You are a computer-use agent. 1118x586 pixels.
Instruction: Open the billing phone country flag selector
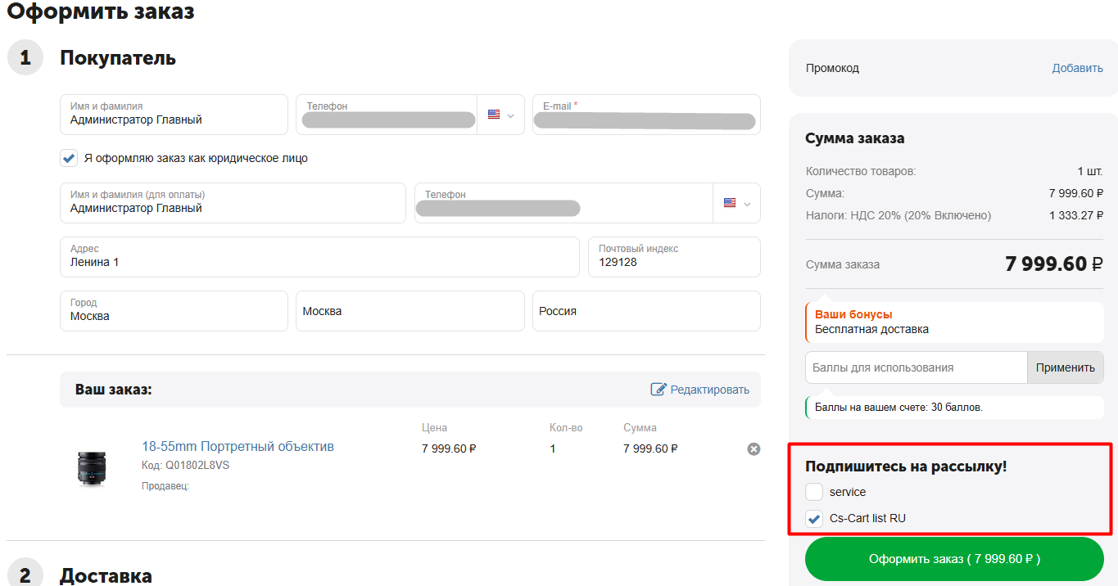pos(737,203)
